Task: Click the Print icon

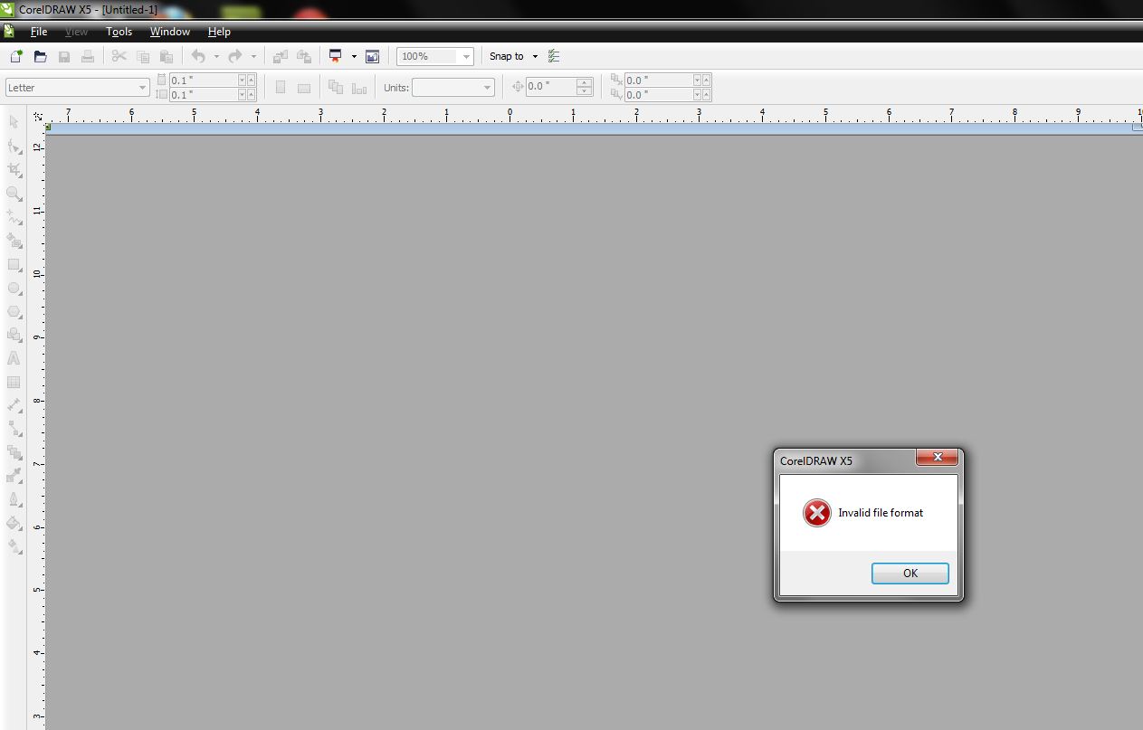Action: (88, 56)
